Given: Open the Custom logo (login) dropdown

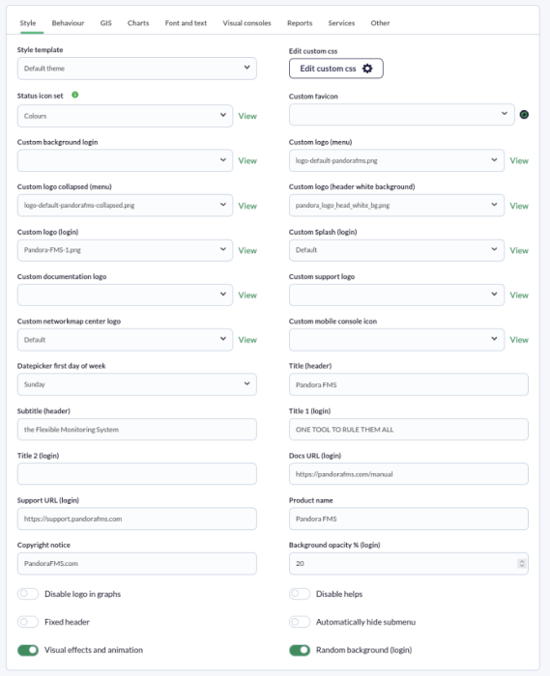Looking at the screenshot, I should [x=125, y=250].
